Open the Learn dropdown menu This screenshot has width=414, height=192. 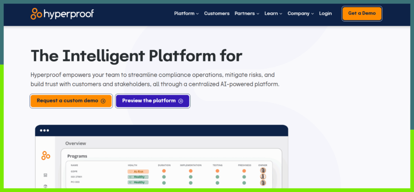tap(273, 13)
